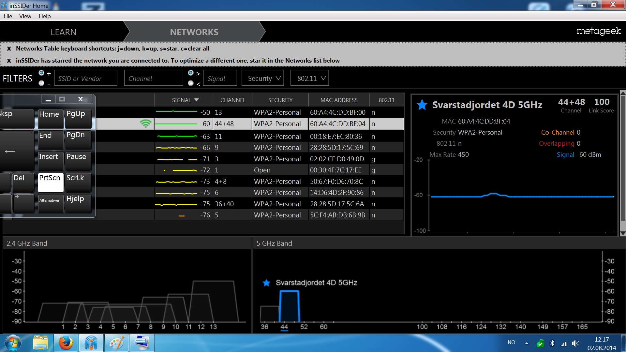Click the Channel filter field
This screenshot has height=352, width=626.
pos(154,78)
